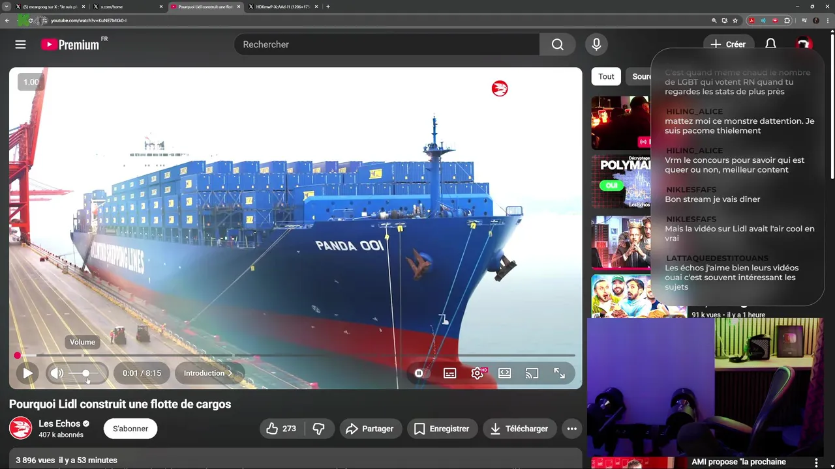
Task: Open the Chrome profile avatar
Action: pyautogui.click(x=816, y=20)
